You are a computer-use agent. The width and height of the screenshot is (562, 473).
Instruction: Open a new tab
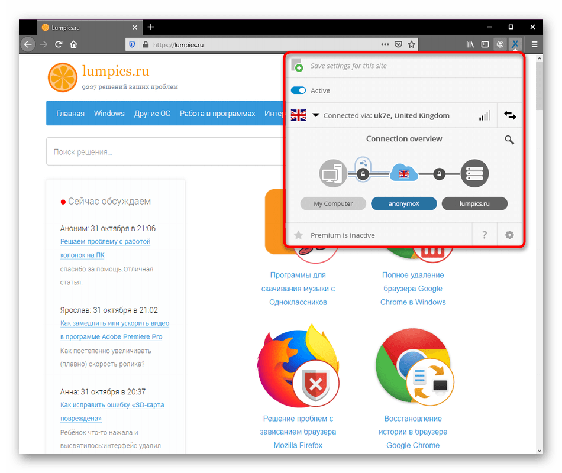point(151,27)
